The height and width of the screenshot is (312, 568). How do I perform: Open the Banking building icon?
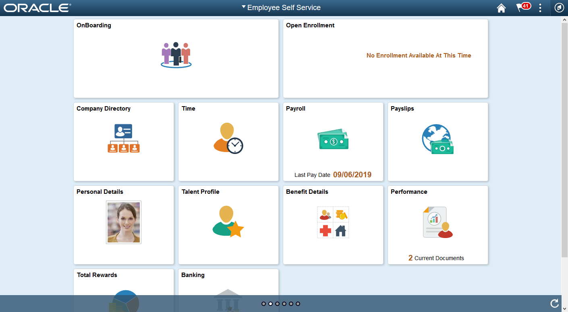(x=228, y=300)
